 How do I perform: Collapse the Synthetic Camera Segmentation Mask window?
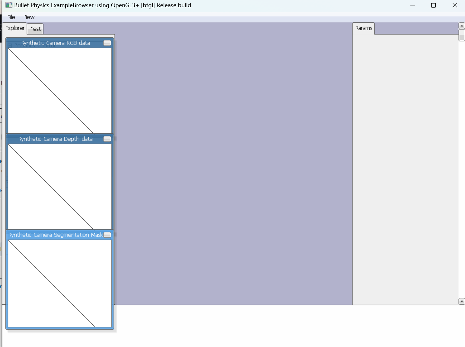pyautogui.click(x=107, y=235)
